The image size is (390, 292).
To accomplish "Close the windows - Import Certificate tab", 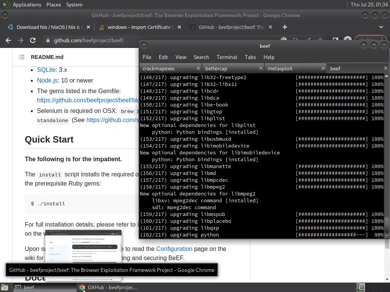I will pyautogui.click(x=179, y=27).
